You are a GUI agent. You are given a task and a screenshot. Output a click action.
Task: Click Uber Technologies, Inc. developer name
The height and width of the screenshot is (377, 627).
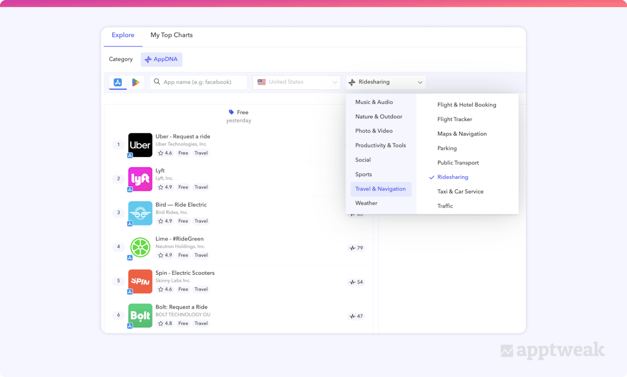(181, 144)
